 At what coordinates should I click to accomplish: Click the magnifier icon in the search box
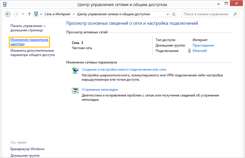click(235, 14)
